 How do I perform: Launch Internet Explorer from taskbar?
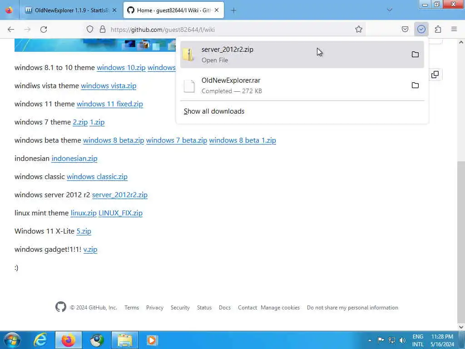[x=40, y=340]
